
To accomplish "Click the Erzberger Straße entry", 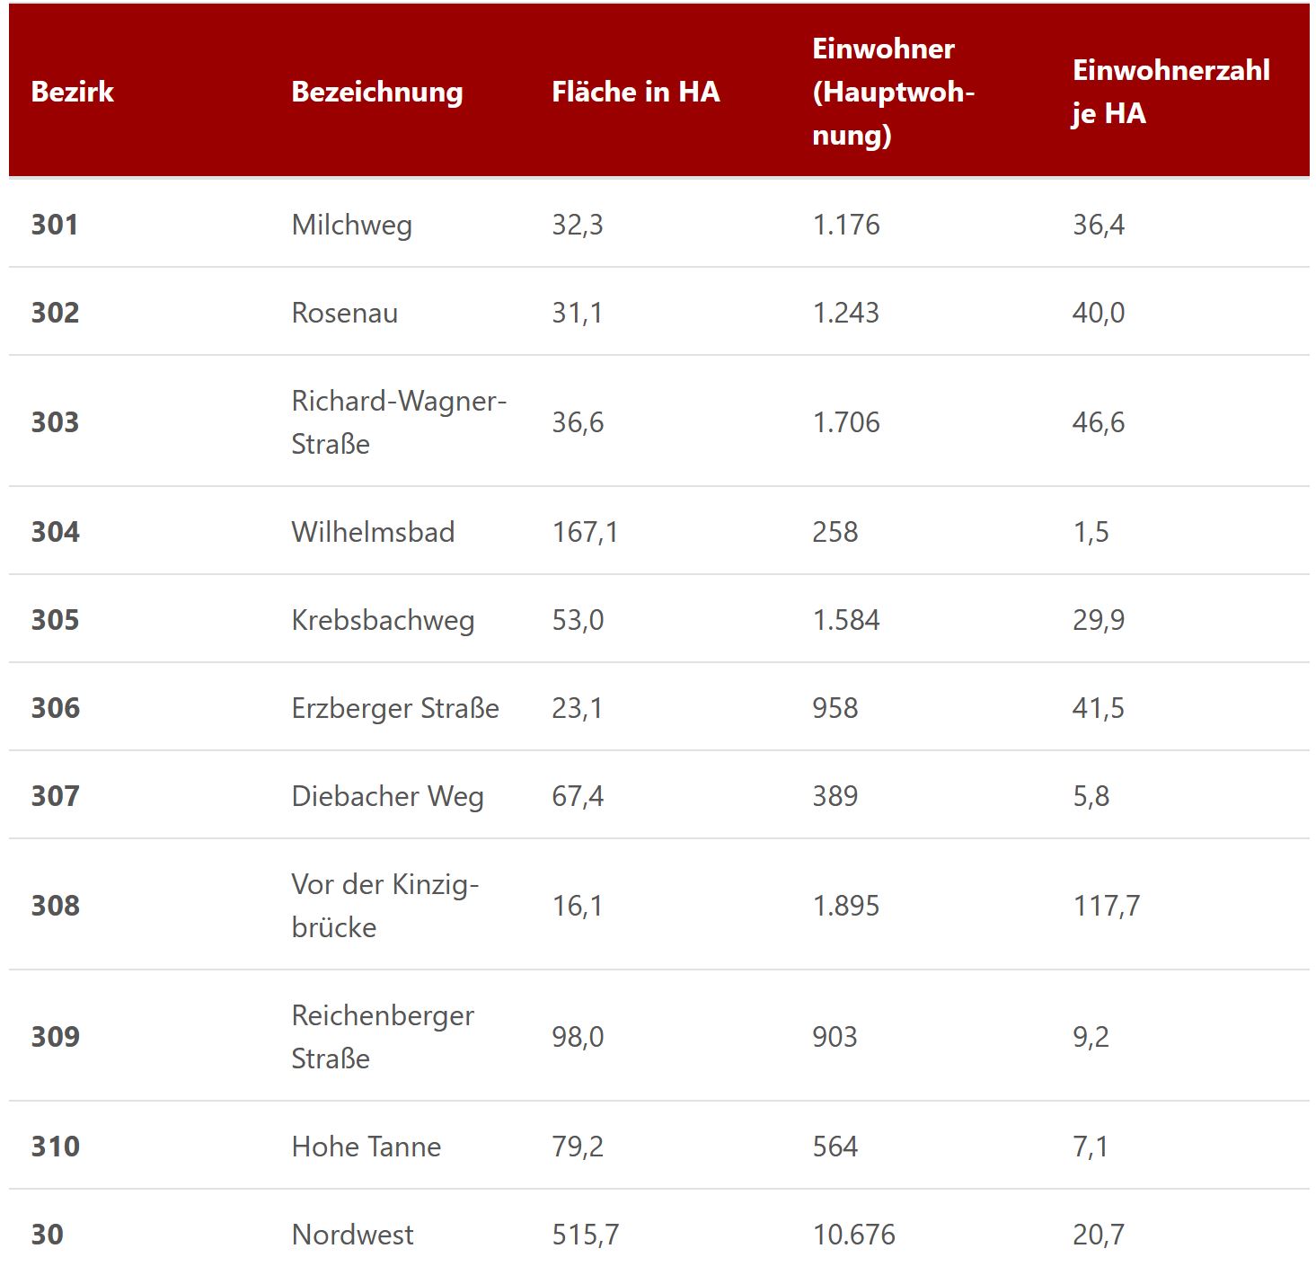I will point(395,708).
